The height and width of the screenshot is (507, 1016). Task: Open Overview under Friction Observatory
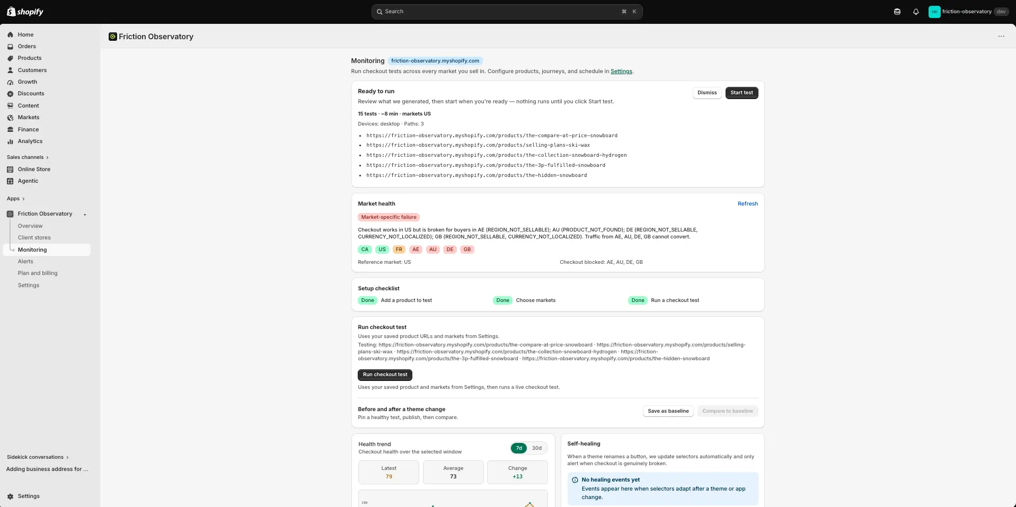pos(30,226)
